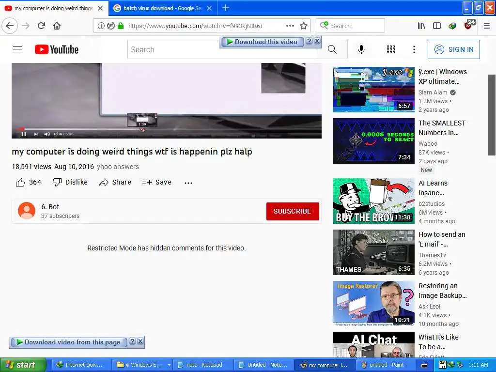The image size is (496, 372).
Task: Close the YouTube video tab
Action: (x=100, y=8)
